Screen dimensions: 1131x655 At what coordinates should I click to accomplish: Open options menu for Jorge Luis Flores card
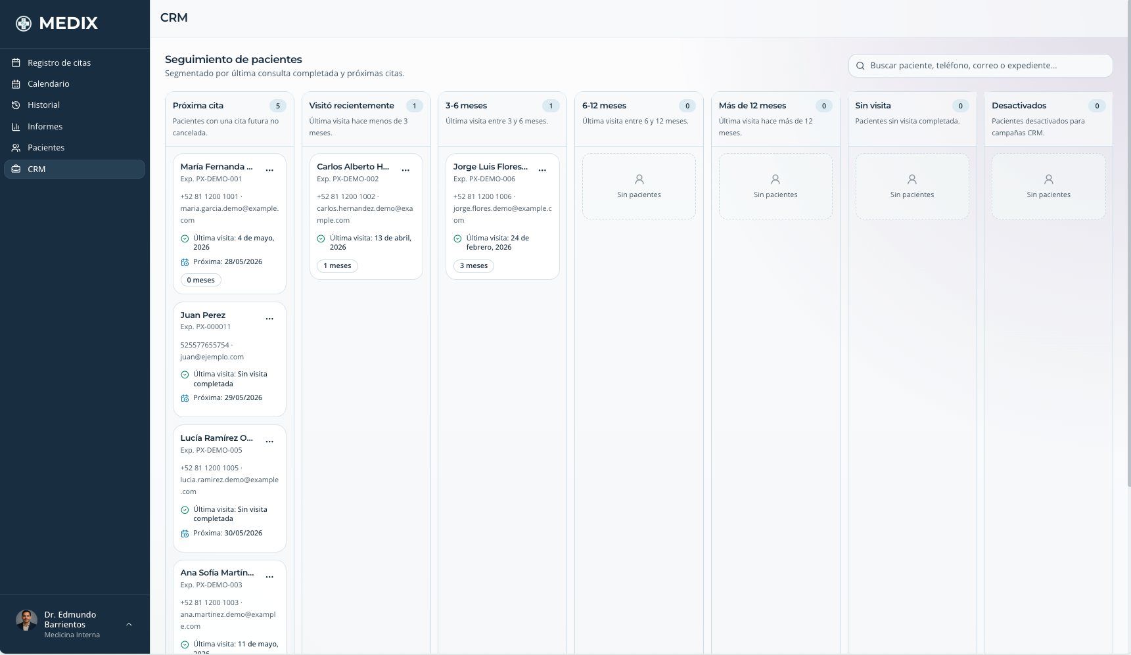click(x=542, y=170)
